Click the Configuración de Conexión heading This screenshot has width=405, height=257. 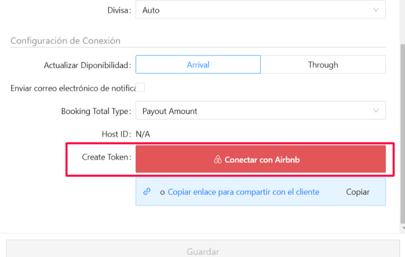(65, 41)
